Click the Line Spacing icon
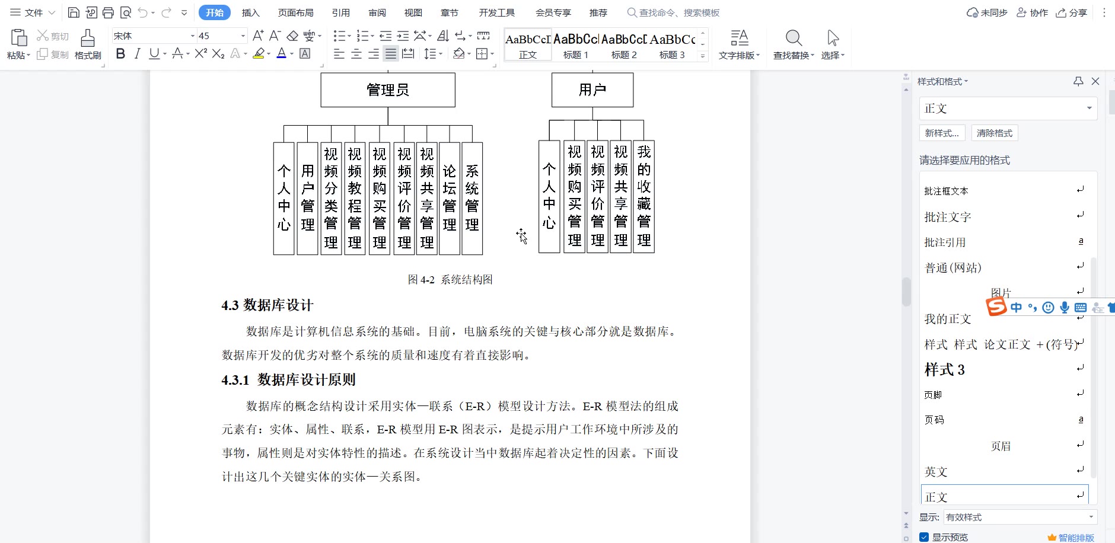Image resolution: width=1115 pixels, height=543 pixels. [430, 54]
